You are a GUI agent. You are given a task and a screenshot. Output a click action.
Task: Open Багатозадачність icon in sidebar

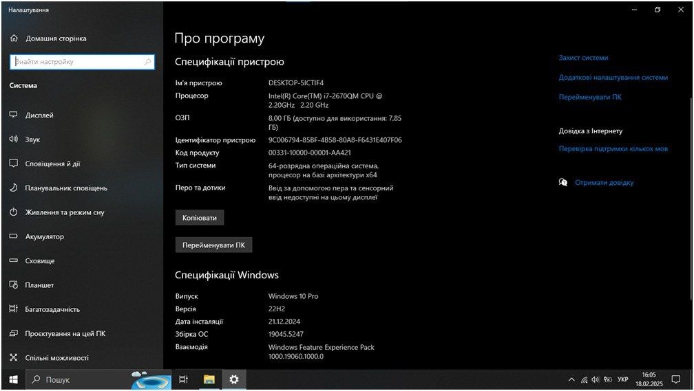coord(14,309)
